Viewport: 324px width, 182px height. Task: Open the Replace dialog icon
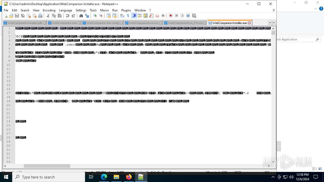tap(87, 16)
